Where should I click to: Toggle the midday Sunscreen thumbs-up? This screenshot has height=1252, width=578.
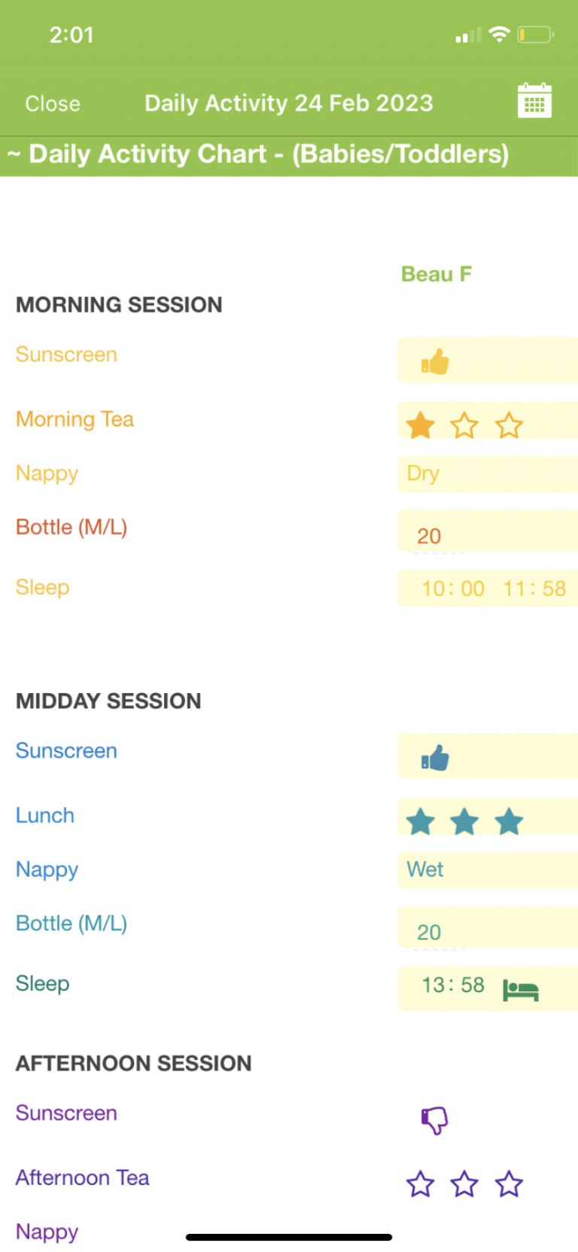(x=435, y=759)
